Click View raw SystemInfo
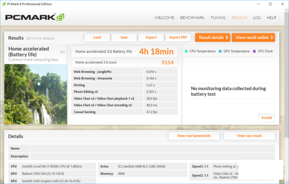This screenshot has height=184, width=289. [x=194, y=136]
